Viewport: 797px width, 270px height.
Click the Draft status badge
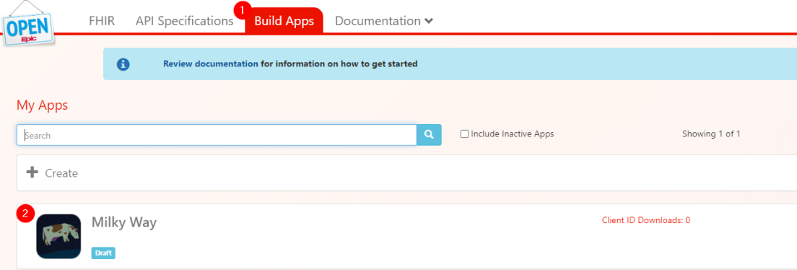[x=103, y=253]
